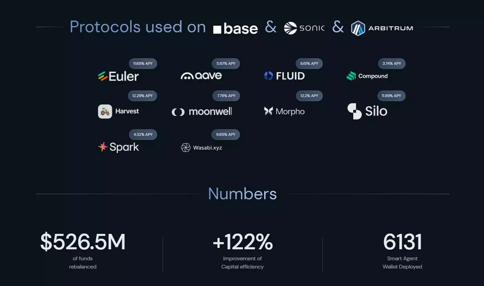
Task: Click the Fluid protocol logo
Action: (x=284, y=76)
